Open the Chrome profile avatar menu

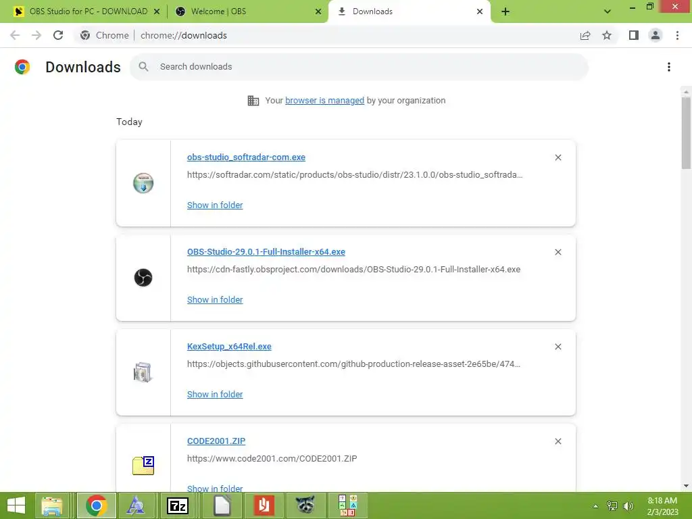pos(656,35)
